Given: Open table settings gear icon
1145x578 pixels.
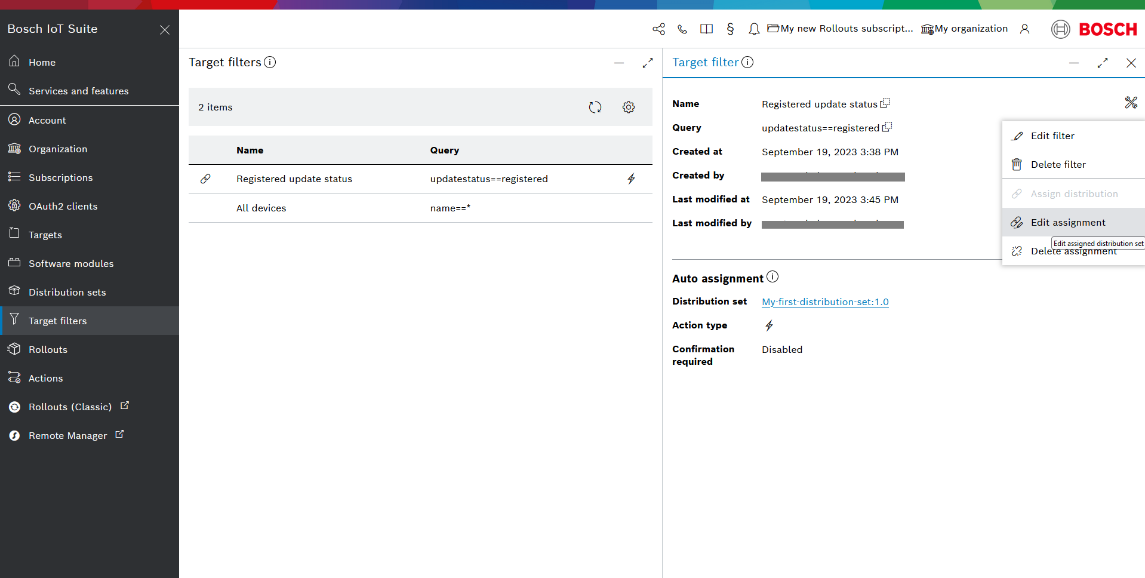Looking at the screenshot, I should (628, 107).
